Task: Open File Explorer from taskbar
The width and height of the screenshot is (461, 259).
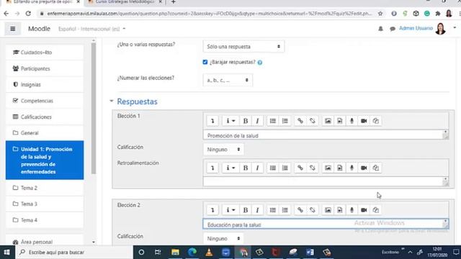Action: (175, 253)
